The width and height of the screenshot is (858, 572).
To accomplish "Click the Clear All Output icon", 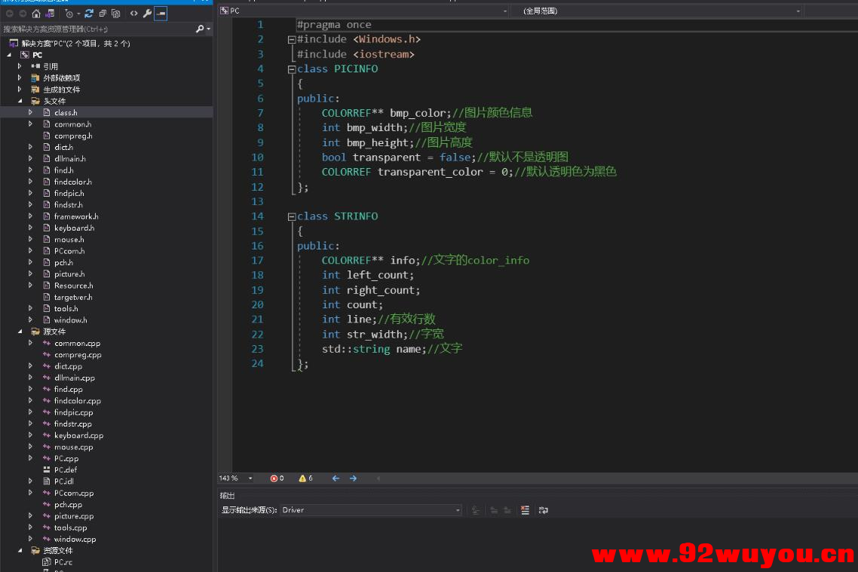I will [525, 510].
